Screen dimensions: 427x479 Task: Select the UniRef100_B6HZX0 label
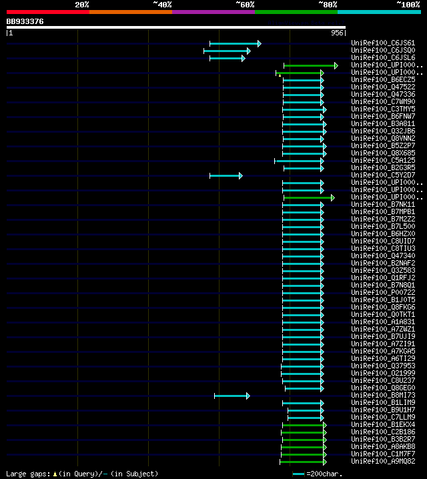[x=383, y=233]
